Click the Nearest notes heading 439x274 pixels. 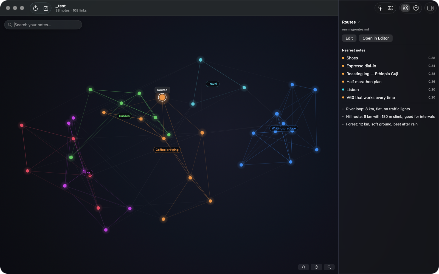353,50
